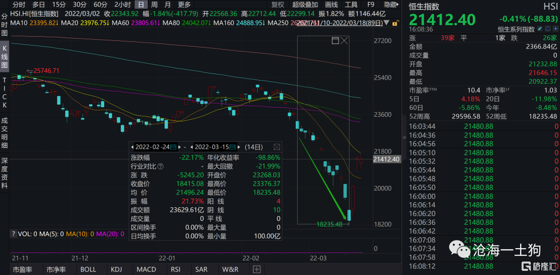
Task: Open the MACD indicator tab
Action: pos(146,269)
